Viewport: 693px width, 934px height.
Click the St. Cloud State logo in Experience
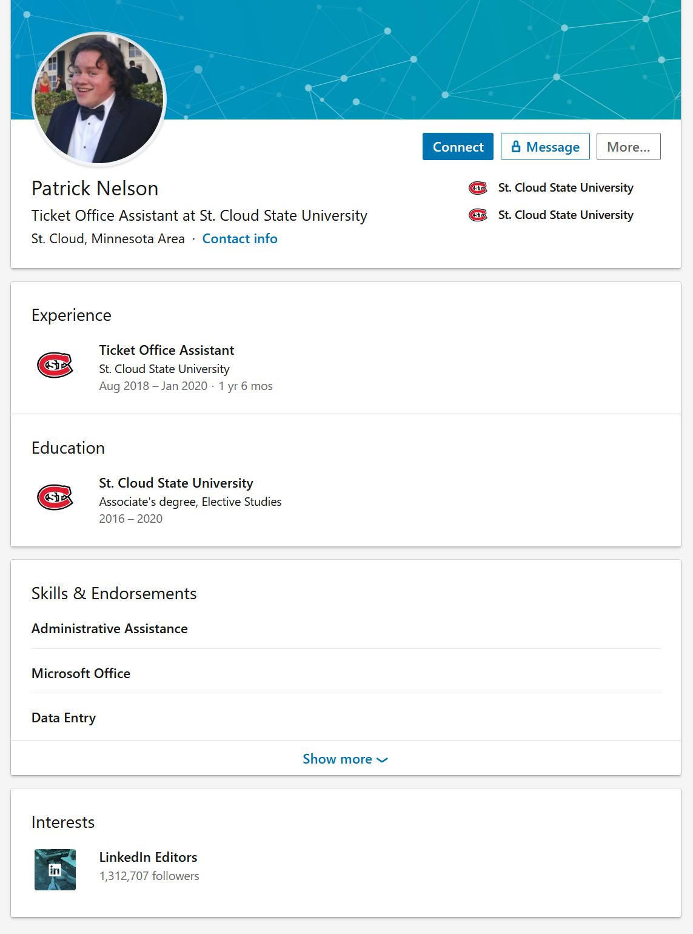(55, 365)
